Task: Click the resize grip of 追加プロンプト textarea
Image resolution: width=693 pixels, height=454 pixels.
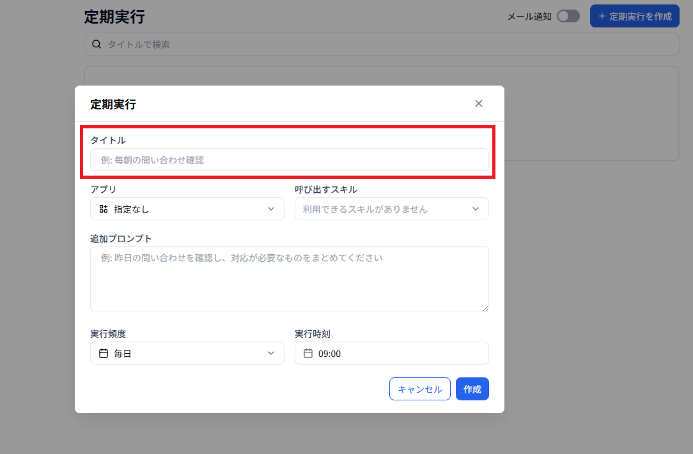Action: pyautogui.click(x=485, y=308)
